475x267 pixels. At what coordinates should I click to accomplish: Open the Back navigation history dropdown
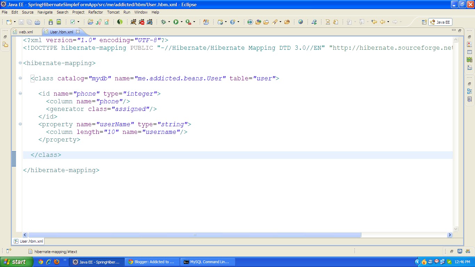coord(388,22)
